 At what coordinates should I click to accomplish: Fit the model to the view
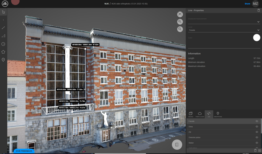180,14
